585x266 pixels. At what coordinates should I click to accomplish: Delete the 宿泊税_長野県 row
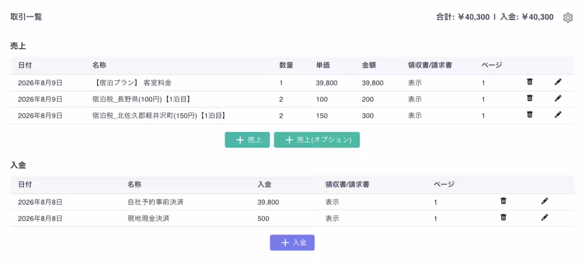(x=529, y=98)
